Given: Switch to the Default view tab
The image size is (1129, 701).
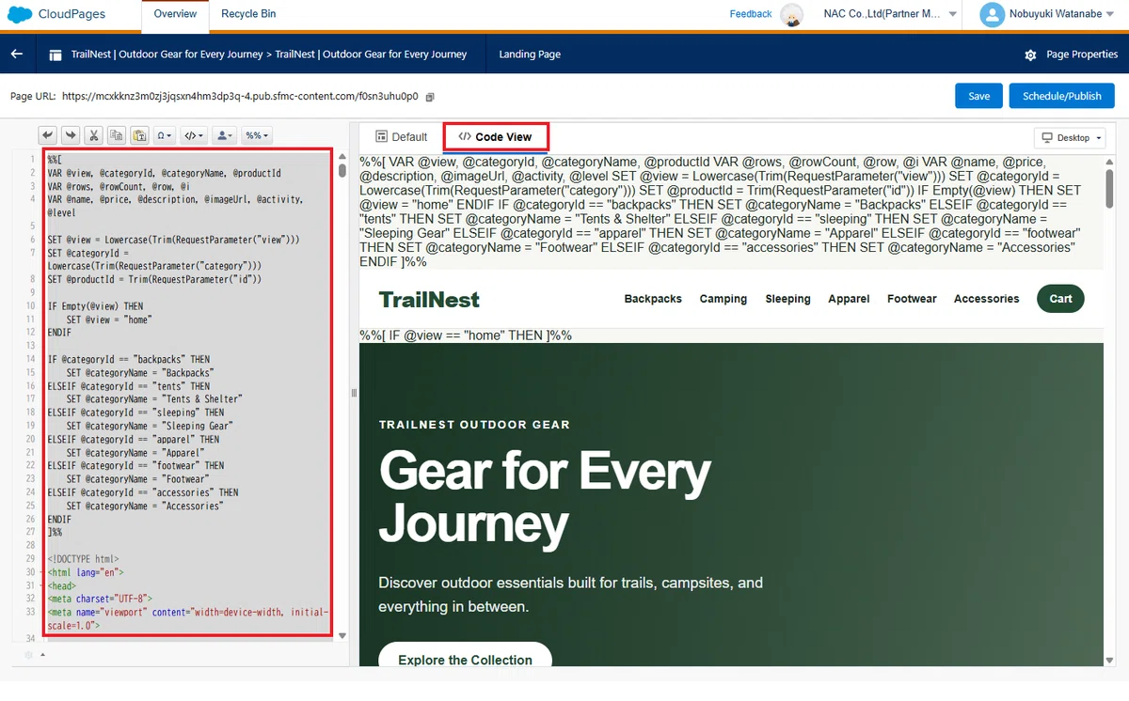Looking at the screenshot, I should [401, 137].
